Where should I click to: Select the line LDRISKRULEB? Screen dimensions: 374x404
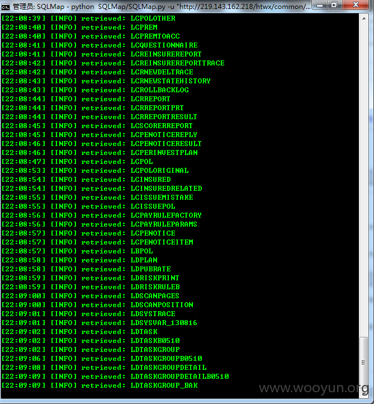click(x=91, y=287)
